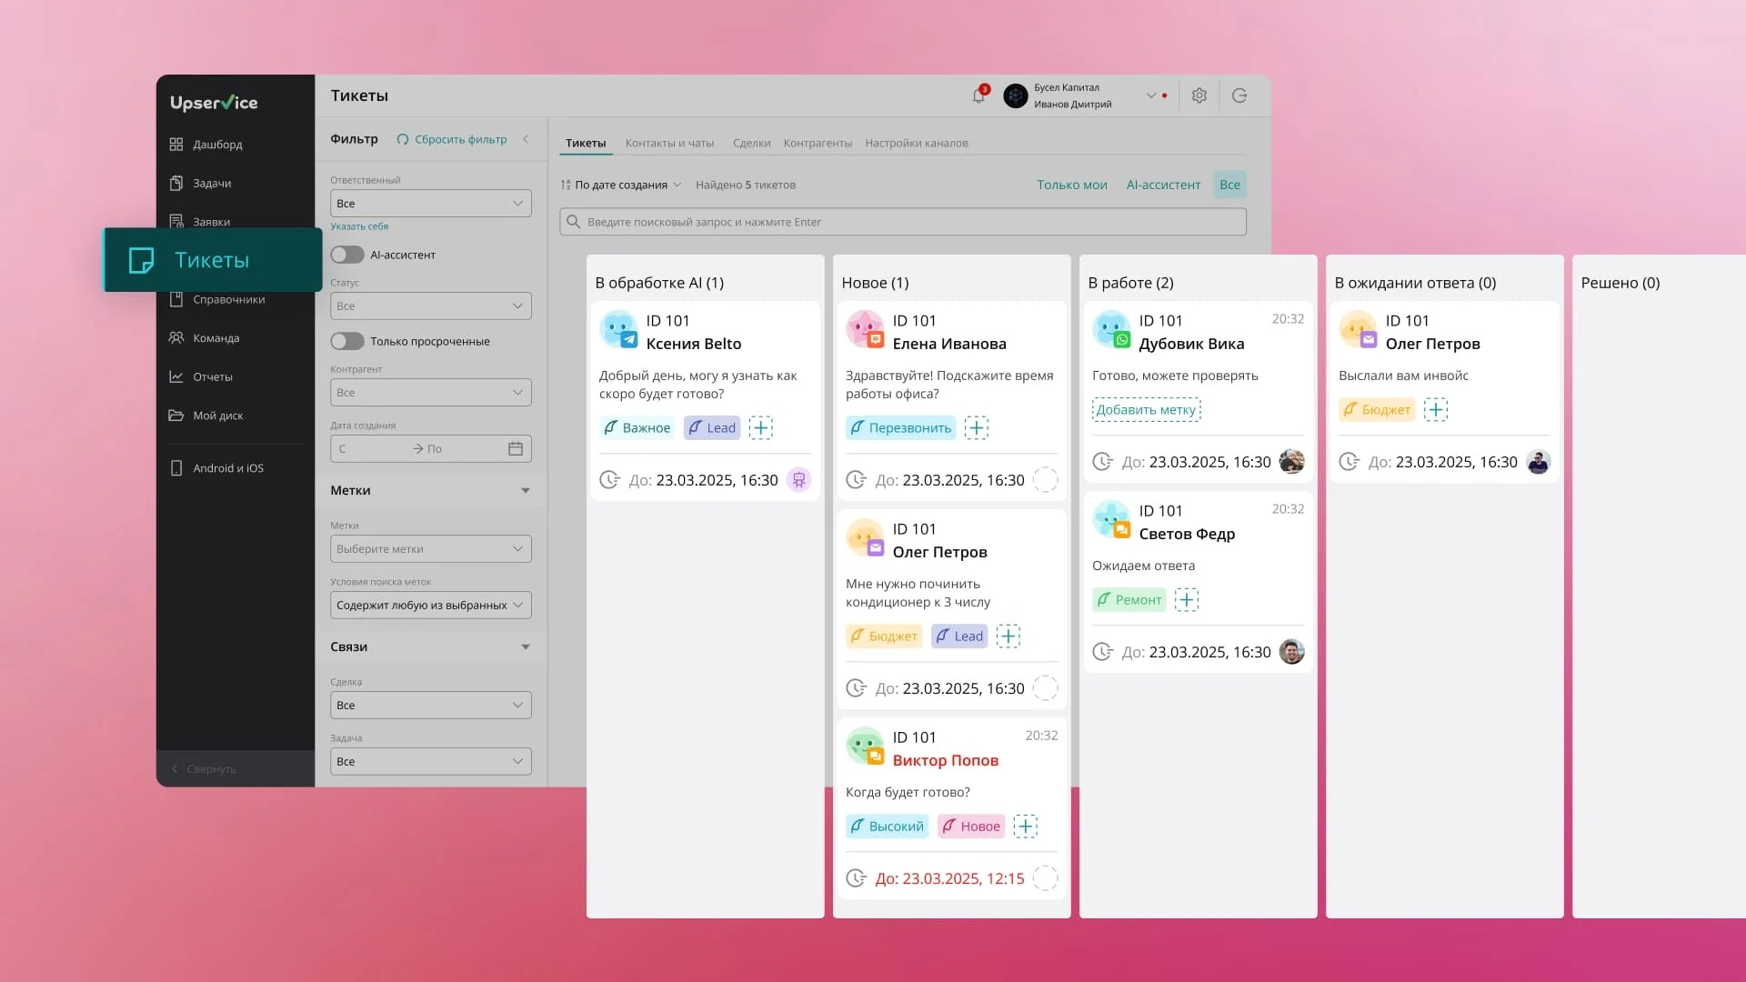Open settings via the gear icon
Screen dimensions: 1746x982
[1199, 95]
